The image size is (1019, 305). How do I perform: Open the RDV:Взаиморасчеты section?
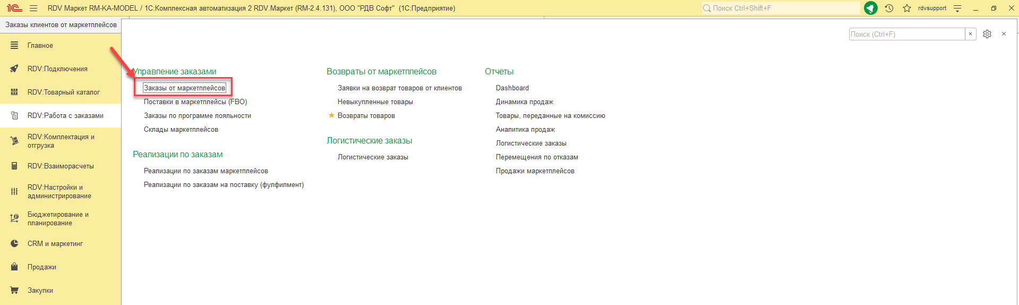coord(61,166)
